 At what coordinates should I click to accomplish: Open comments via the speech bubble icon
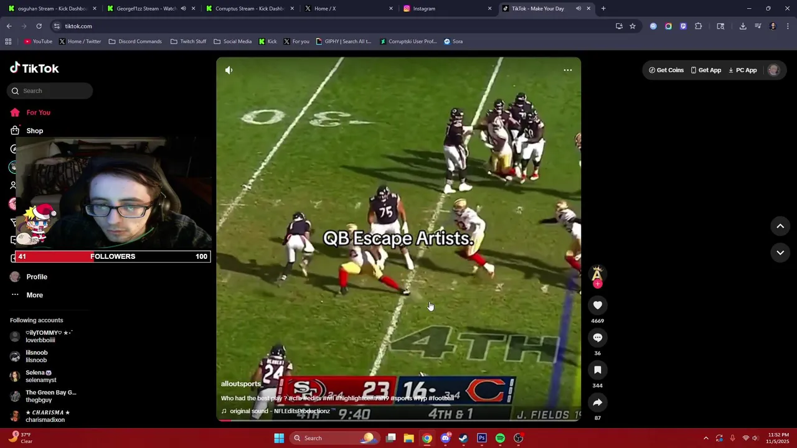(598, 337)
